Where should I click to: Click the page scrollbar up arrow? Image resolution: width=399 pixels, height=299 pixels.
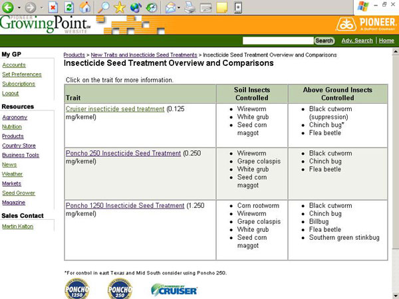pos(396,51)
